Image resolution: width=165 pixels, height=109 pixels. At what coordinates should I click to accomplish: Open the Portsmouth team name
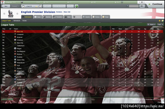coord(21,80)
